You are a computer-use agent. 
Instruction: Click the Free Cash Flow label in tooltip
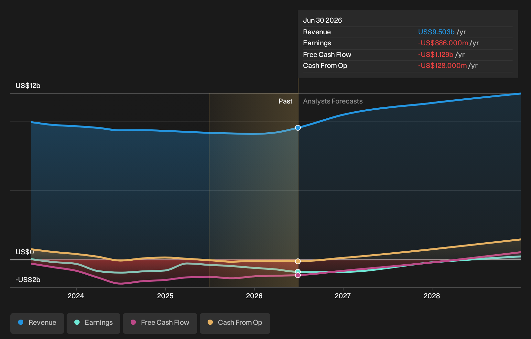coord(327,55)
